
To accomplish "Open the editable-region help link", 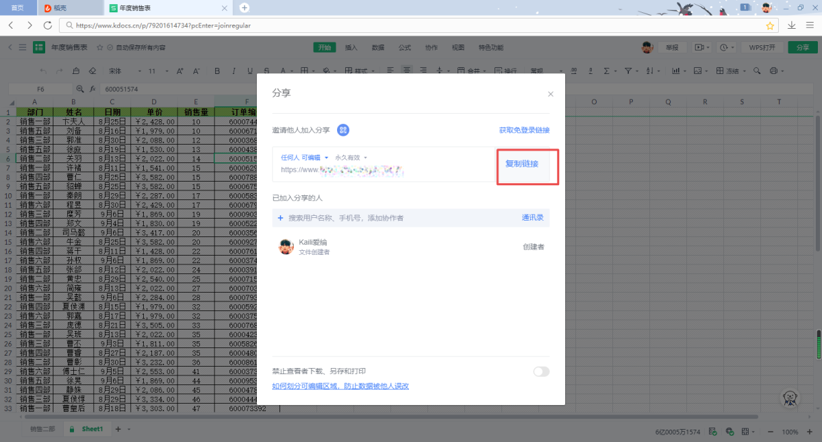I will [340, 386].
